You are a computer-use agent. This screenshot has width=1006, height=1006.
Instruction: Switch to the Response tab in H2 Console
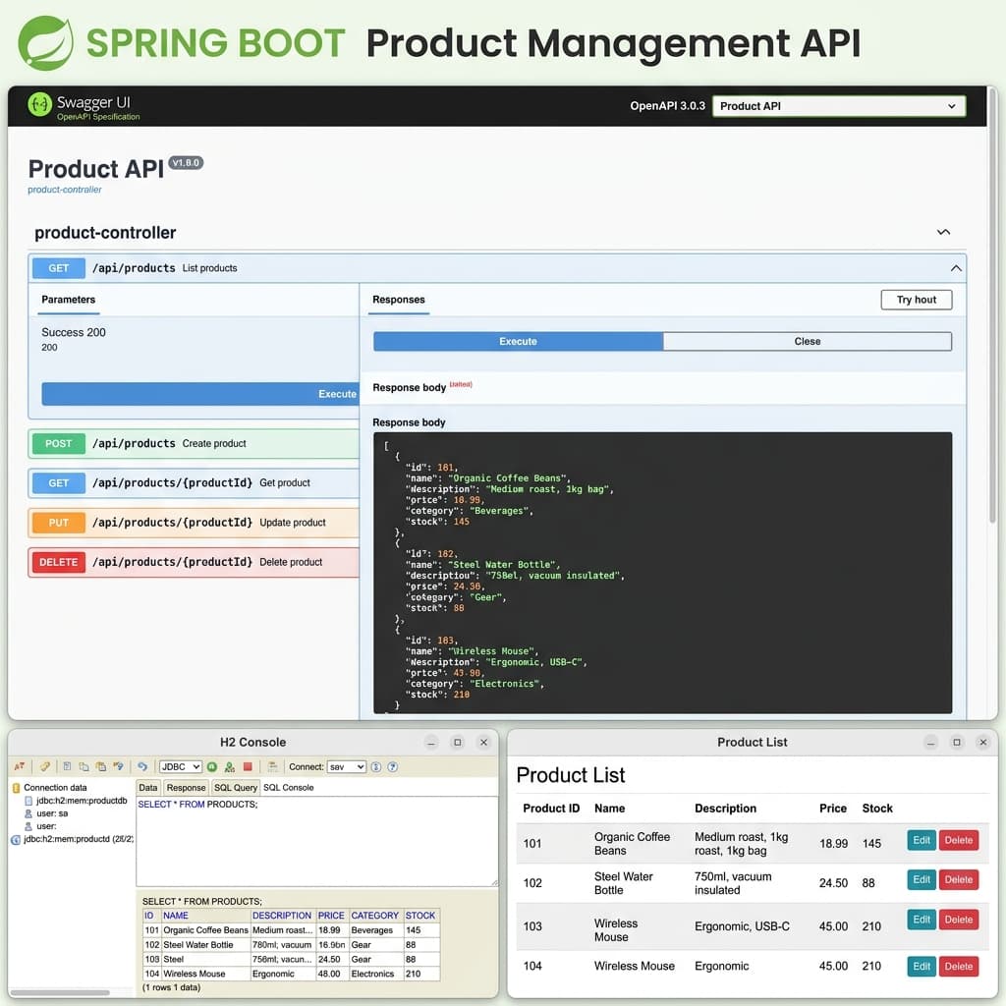point(186,787)
